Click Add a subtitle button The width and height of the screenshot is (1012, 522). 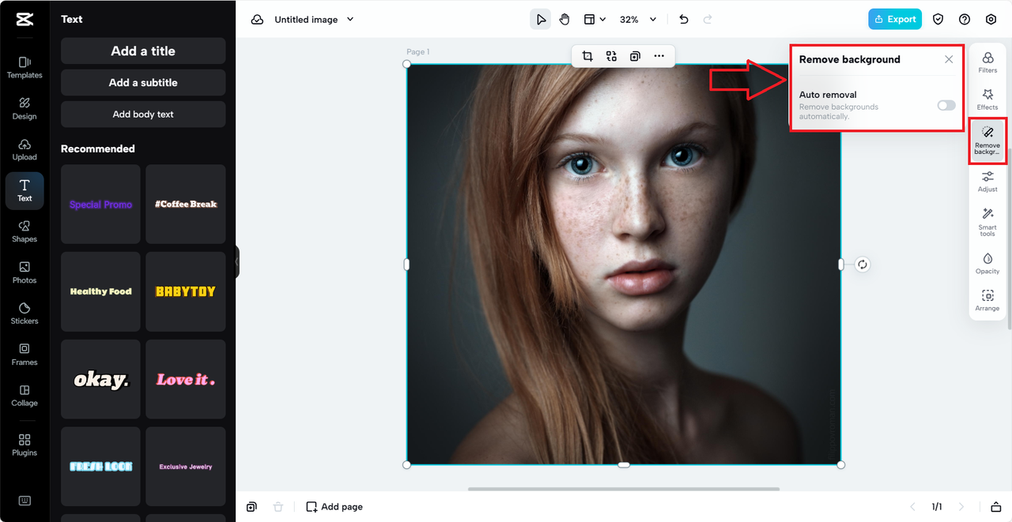pos(143,82)
